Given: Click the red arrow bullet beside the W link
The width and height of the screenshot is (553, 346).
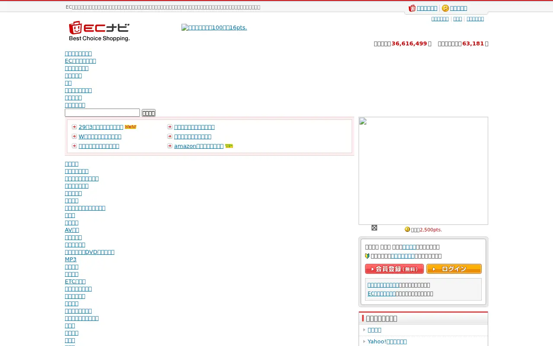Looking at the screenshot, I should pos(74,136).
